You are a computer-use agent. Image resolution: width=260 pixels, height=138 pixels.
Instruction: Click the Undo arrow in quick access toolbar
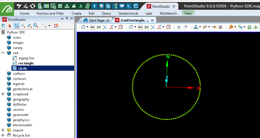(19, 6)
